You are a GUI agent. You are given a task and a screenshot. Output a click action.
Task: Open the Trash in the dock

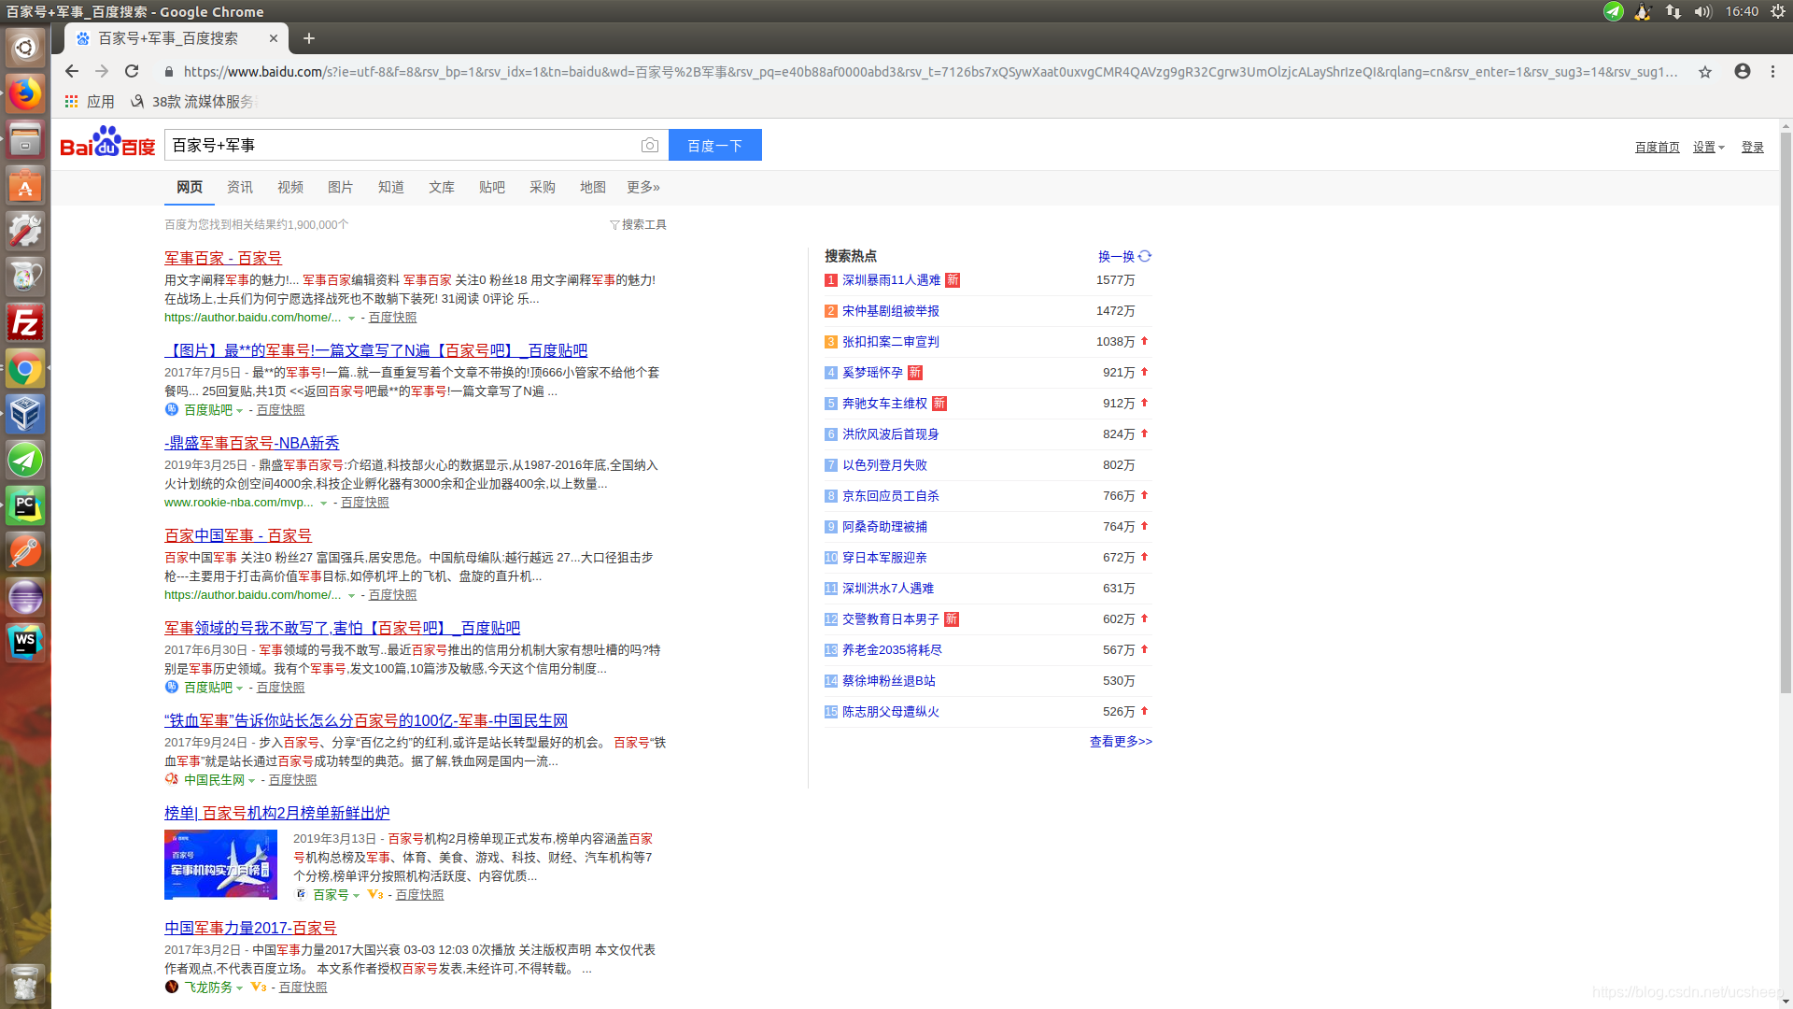(x=25, y=983)
